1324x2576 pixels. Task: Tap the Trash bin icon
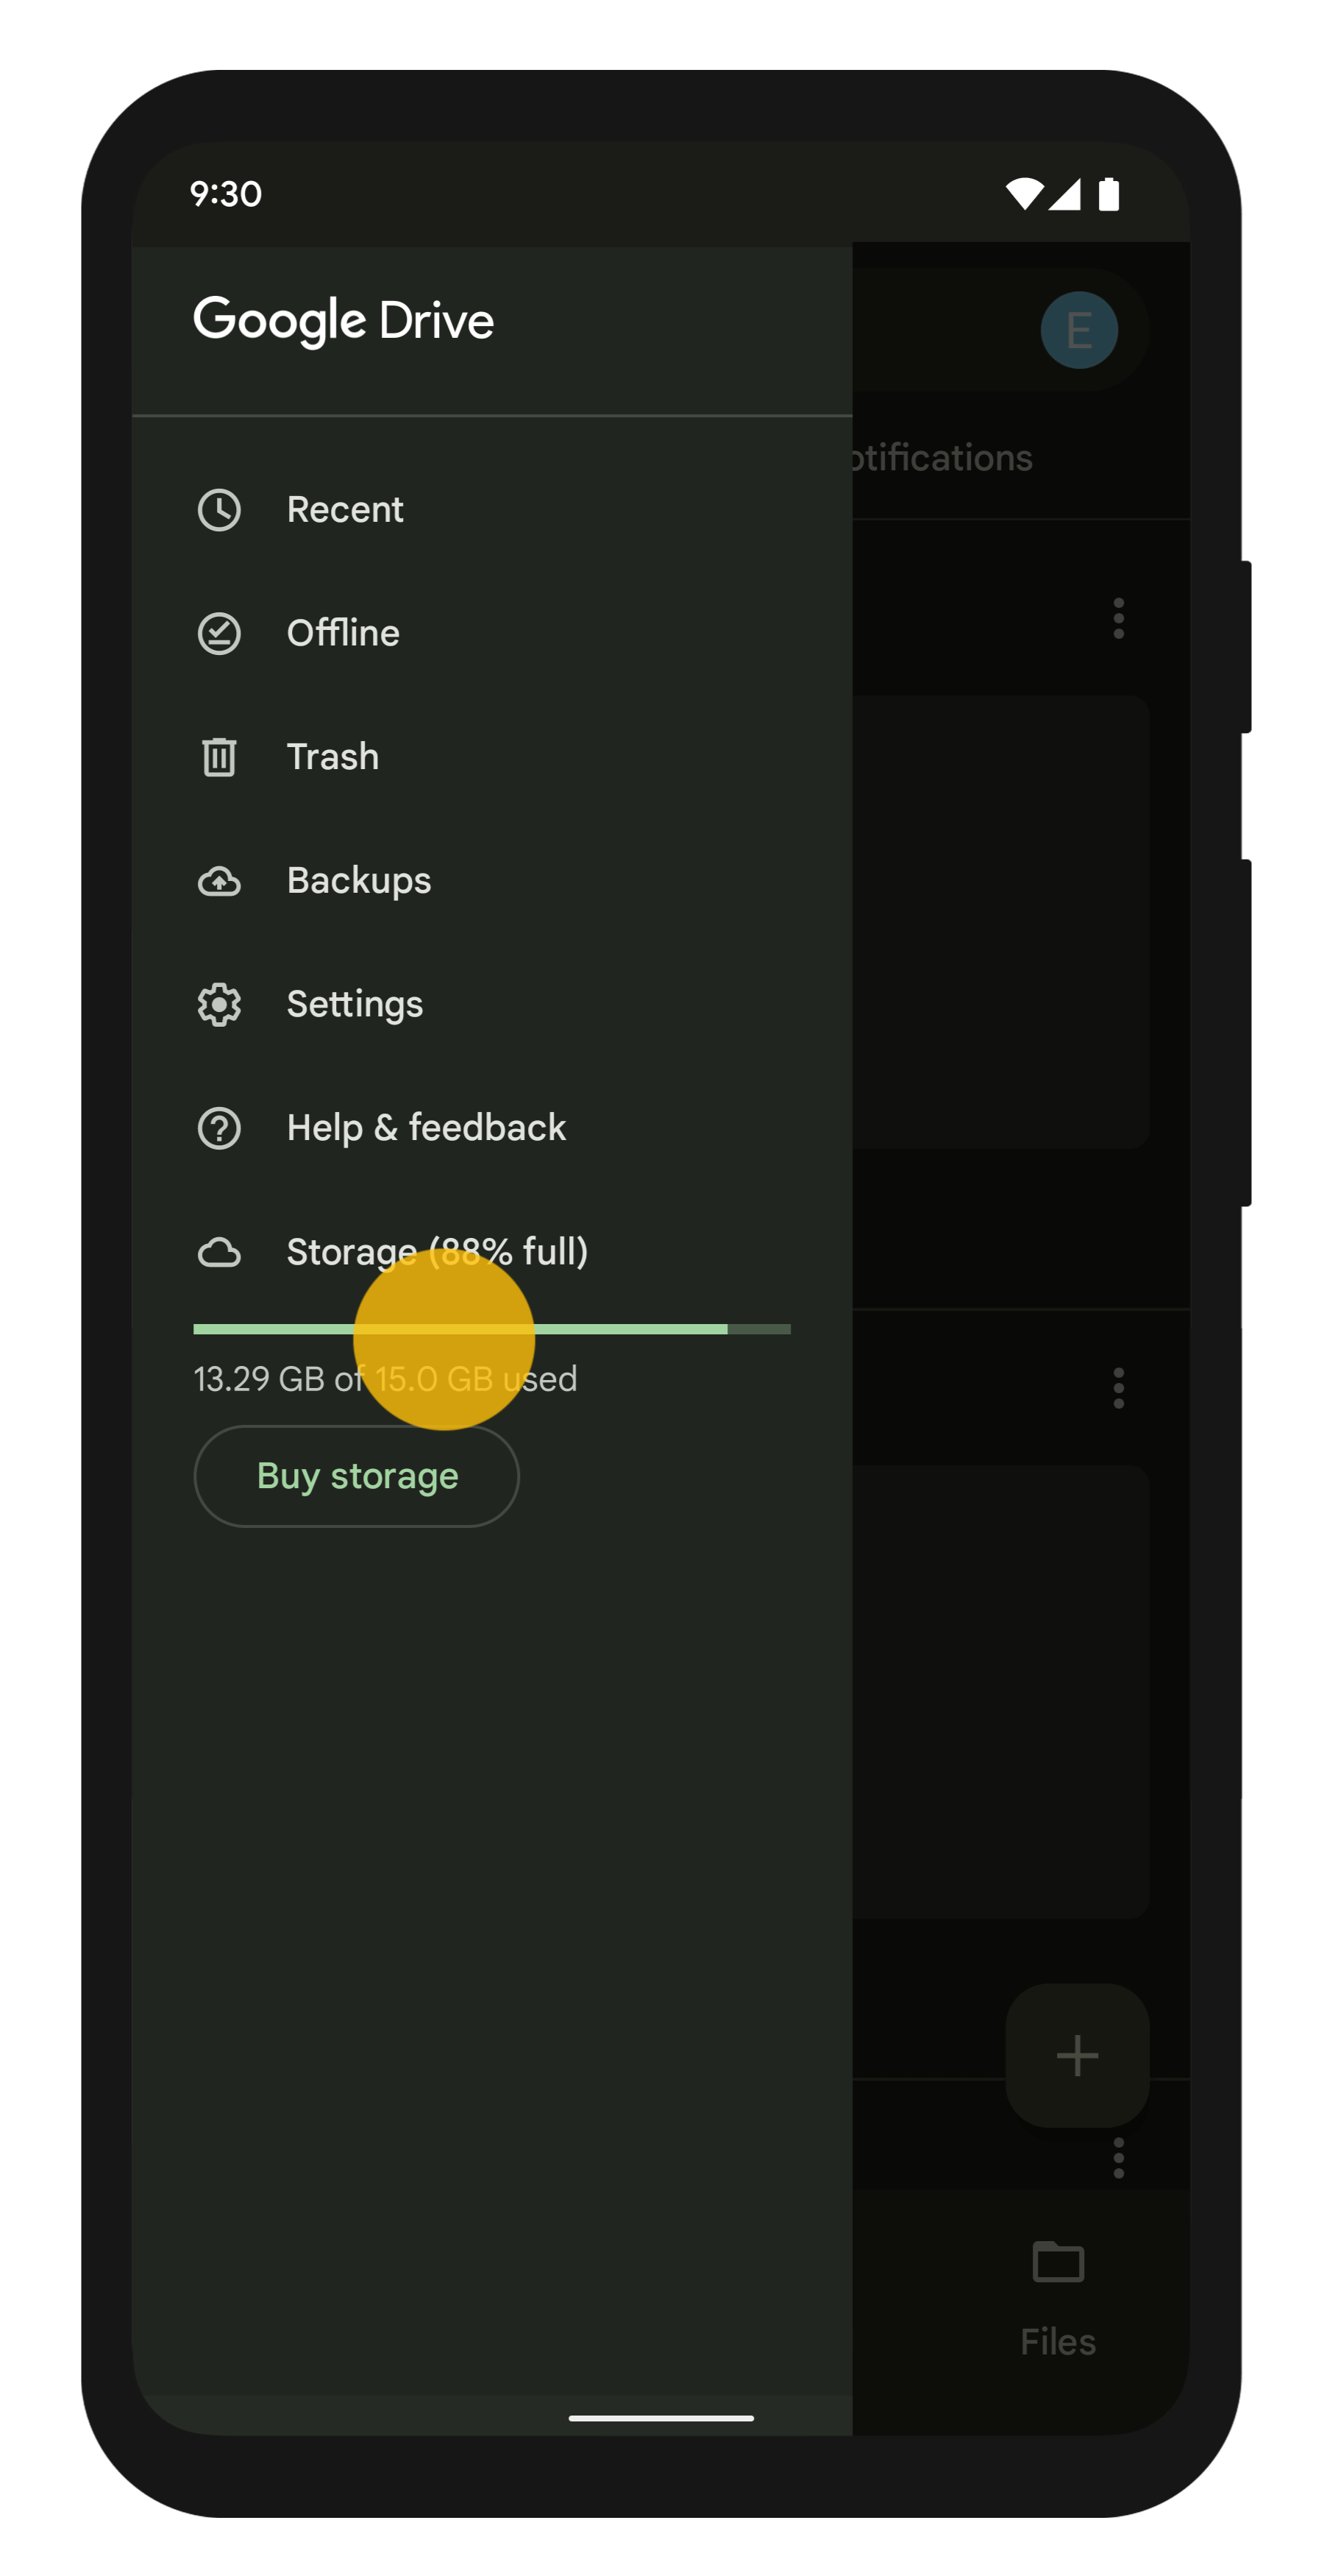click(219, 757)
